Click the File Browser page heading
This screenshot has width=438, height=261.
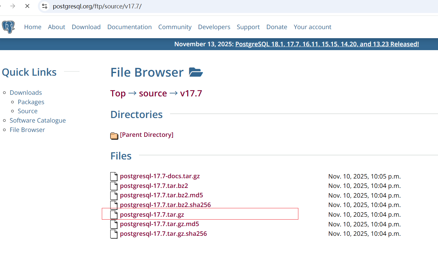147,72
